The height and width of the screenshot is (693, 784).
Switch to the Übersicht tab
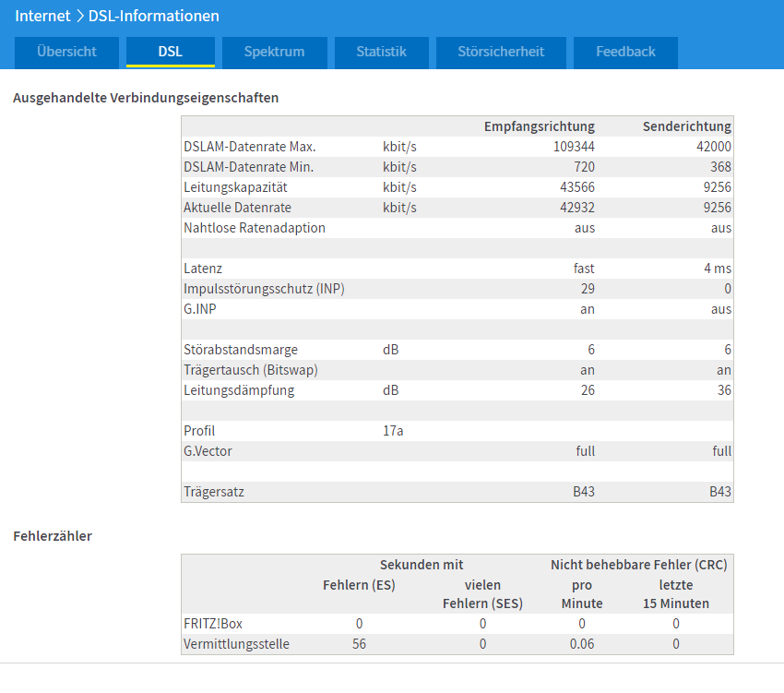click(66, 52)
